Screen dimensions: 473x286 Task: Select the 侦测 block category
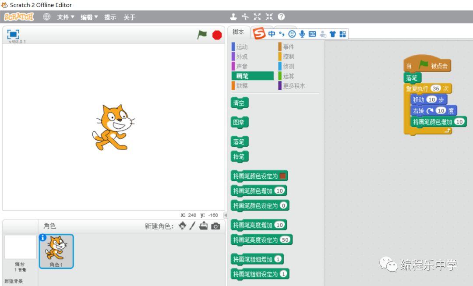pos(286,66)
